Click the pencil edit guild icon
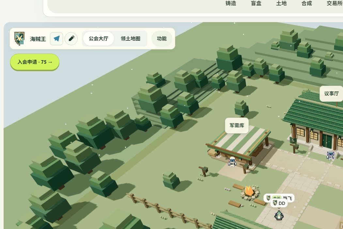Image resolution: width=343 pixels, height=229 pixels. tap(71, 39)
